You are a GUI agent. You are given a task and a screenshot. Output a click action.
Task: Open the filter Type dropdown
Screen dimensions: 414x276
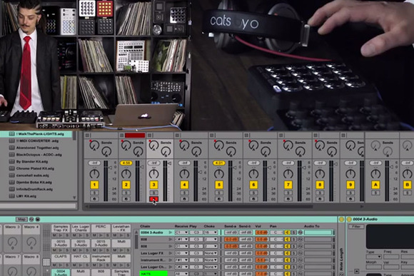tap(373, 257)
